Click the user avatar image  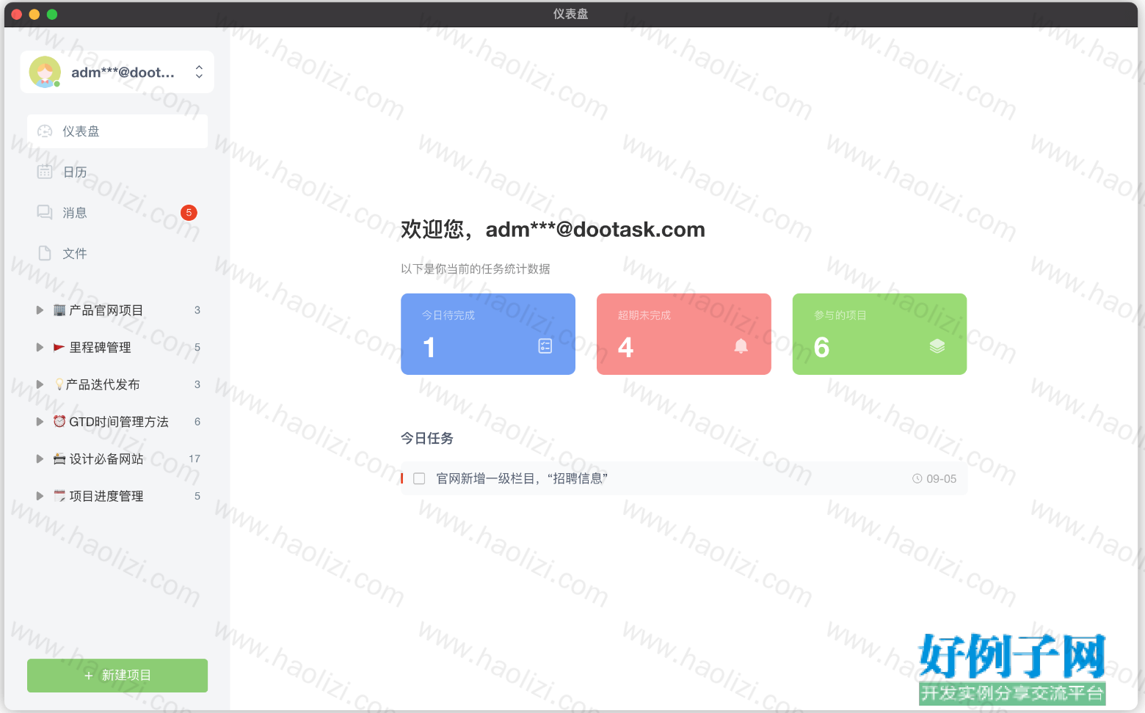click(x=44, y=72)
